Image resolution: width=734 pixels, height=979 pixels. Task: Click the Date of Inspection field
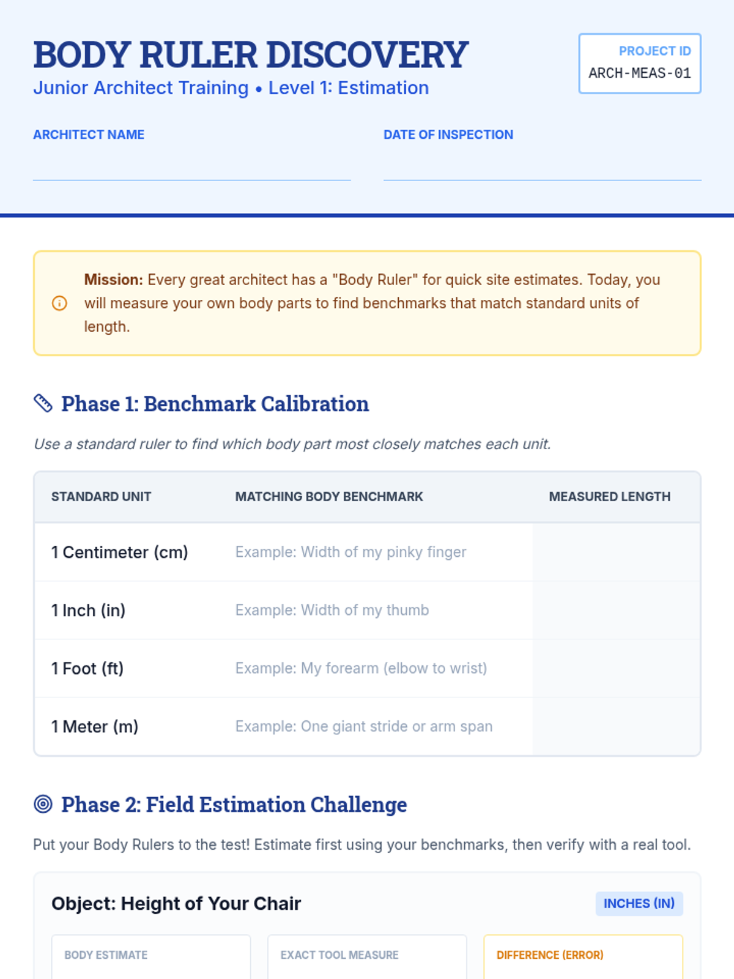pos(542,166)
